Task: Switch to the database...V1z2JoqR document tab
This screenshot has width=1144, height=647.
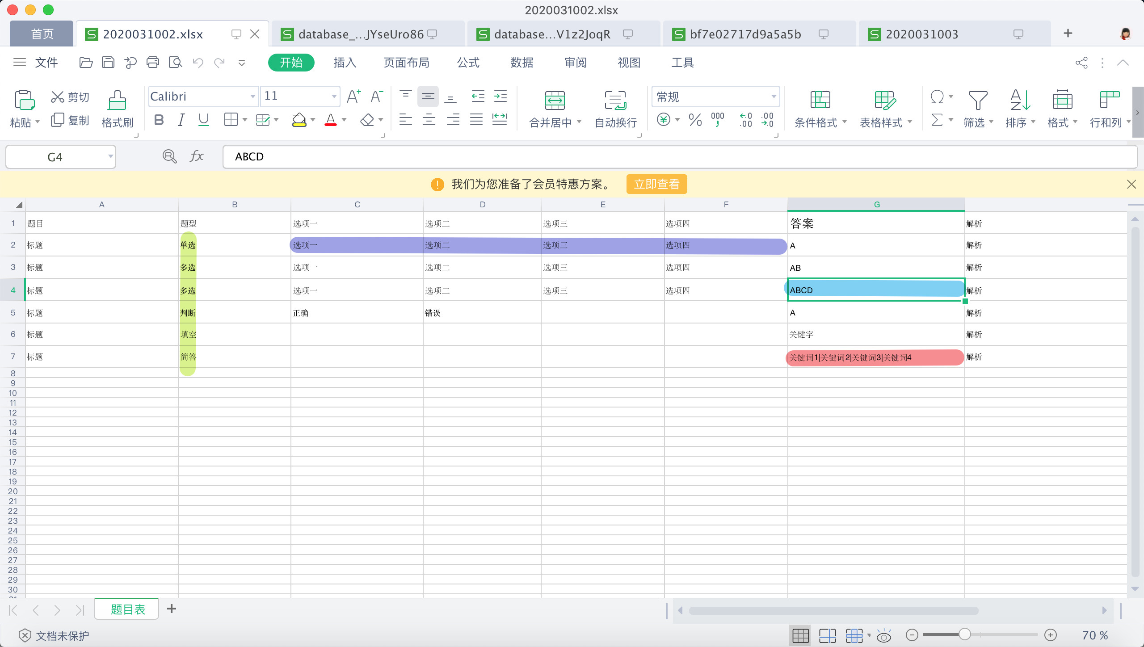Action: [552, 34]
